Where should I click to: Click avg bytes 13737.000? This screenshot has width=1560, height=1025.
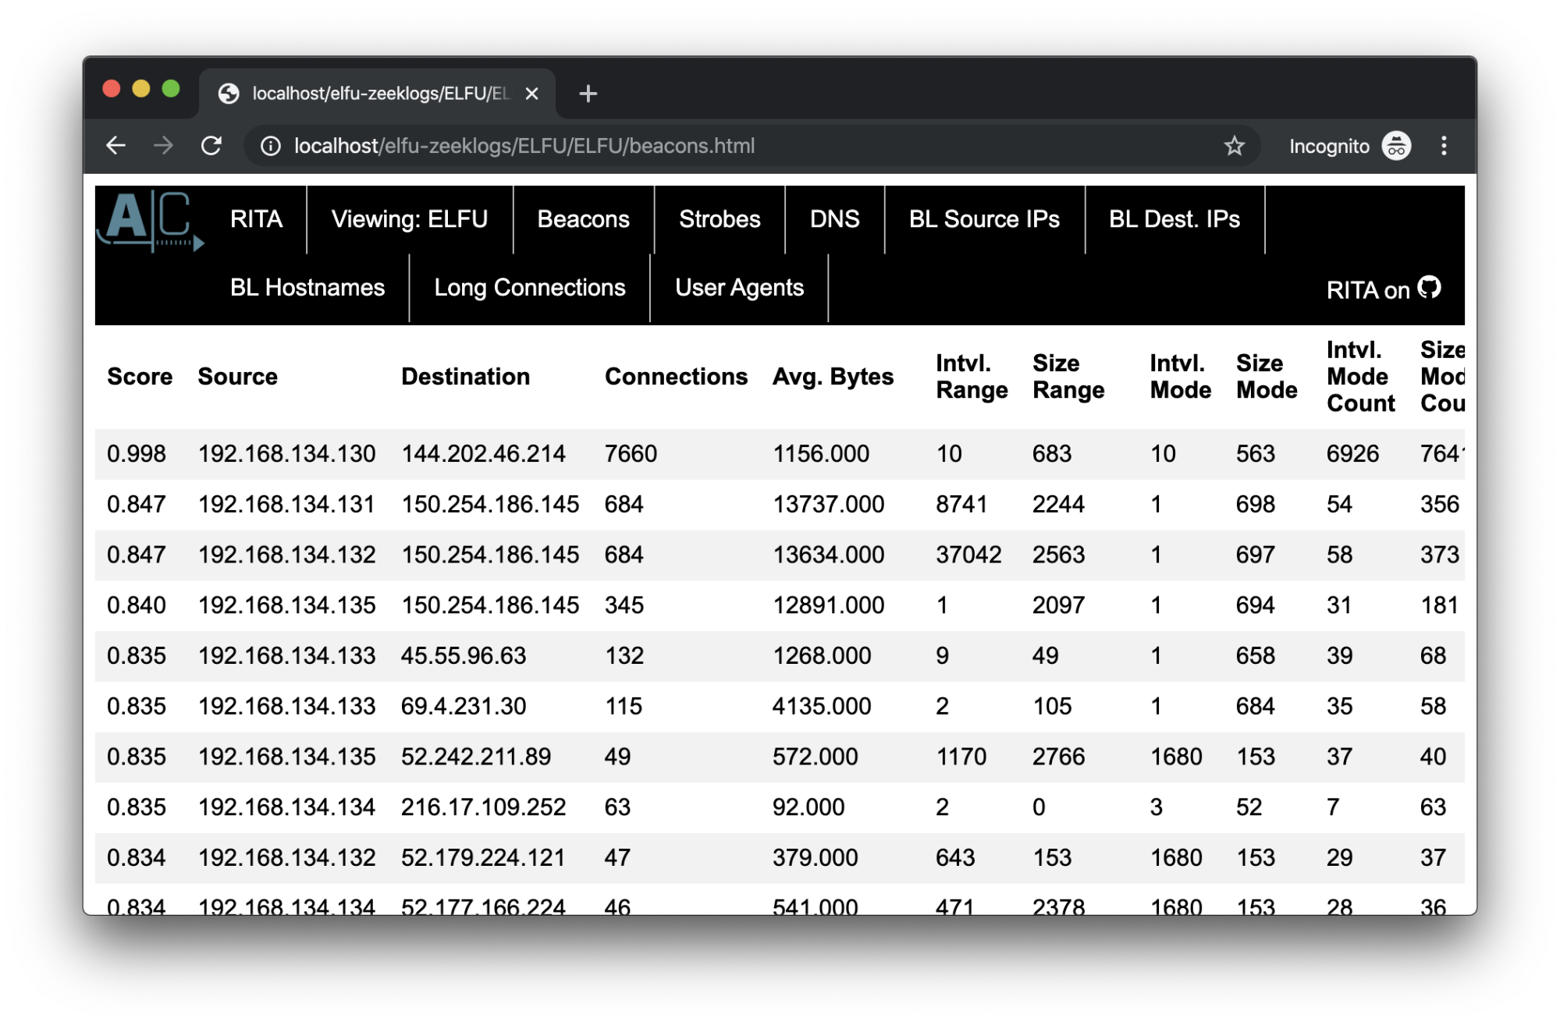pos(829,505)
